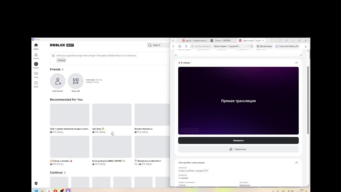Screen dimensions: 341x192
Task: Collapse the 'Настройки трансляции' section
Action: click(296, 162)
